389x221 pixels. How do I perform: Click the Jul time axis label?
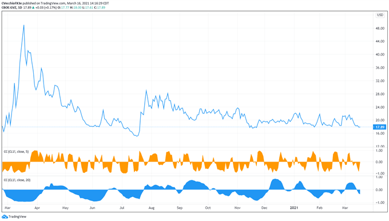click(x=122, y=208)
